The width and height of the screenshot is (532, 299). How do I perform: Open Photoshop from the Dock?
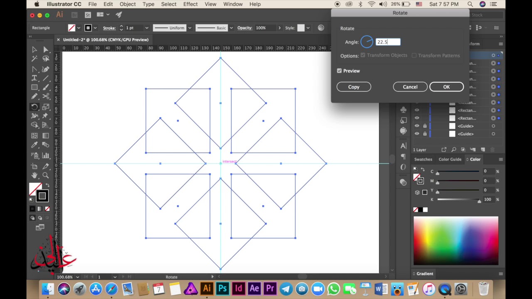click(223, 289)
